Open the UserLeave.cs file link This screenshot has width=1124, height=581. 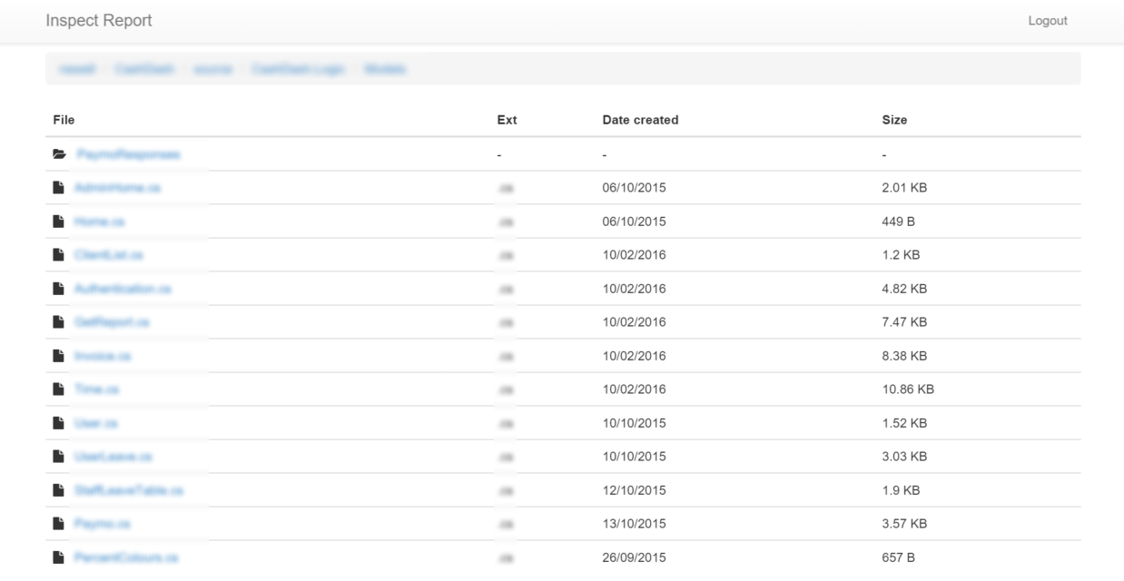click(114, 457)
